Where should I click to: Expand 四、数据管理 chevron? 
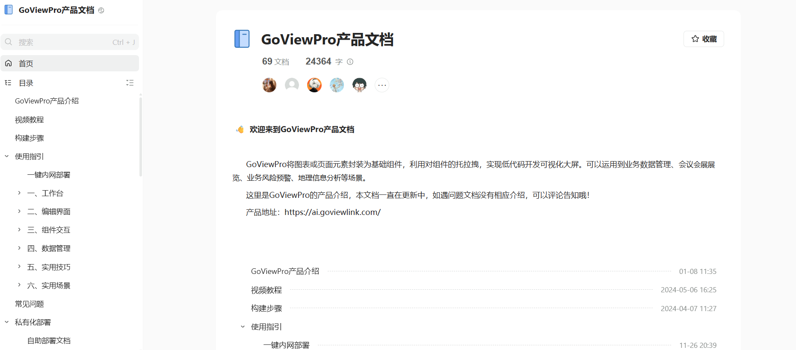(19, 248)
